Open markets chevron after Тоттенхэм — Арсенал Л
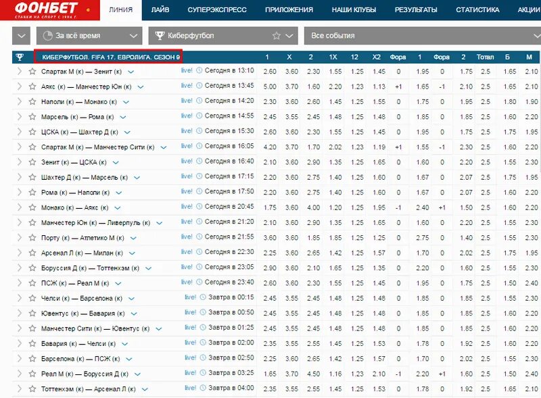Viewport: 541px width, 398px height. click(x=145, y=389)
